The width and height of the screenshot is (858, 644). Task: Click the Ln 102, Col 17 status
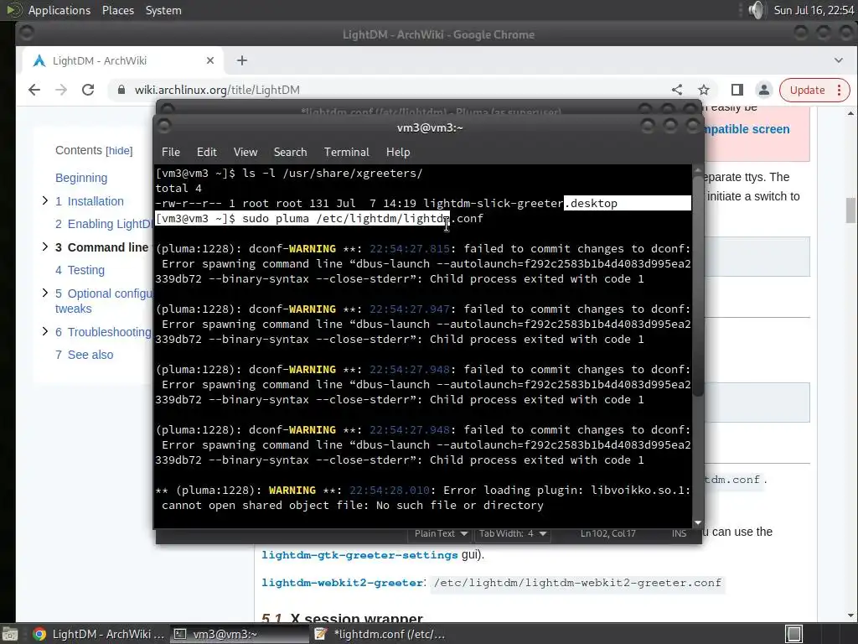point(608,533)
